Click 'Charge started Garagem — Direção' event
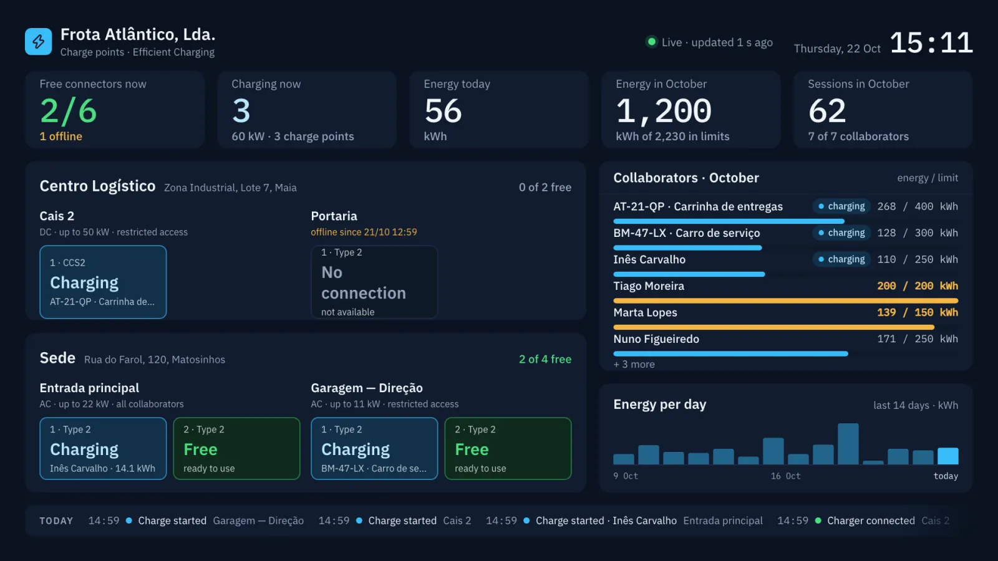Image resolution: width=998 pixels, height=561 pixels. coord(196,520)
